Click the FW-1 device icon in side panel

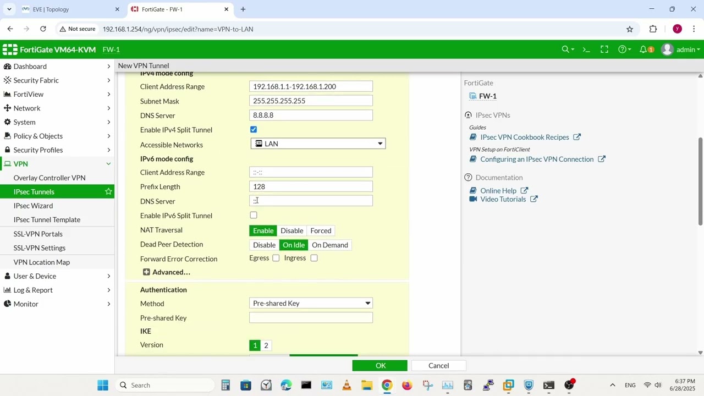(x=472, y=96)
